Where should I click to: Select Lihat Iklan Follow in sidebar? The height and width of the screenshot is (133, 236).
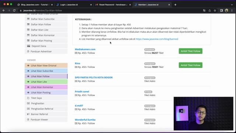tap(46, 76)
